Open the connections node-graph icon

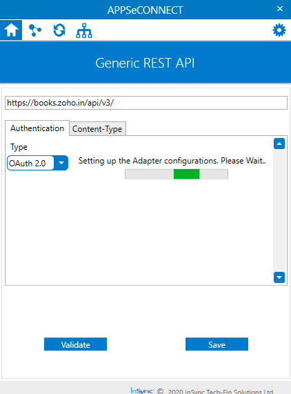pos(35,30)
